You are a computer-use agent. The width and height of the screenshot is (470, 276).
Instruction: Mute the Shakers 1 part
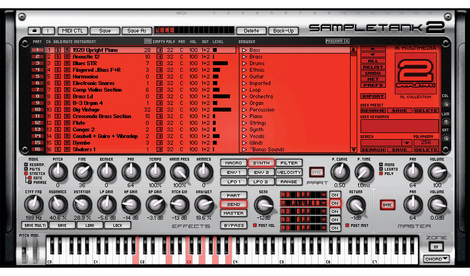point(67,149)
